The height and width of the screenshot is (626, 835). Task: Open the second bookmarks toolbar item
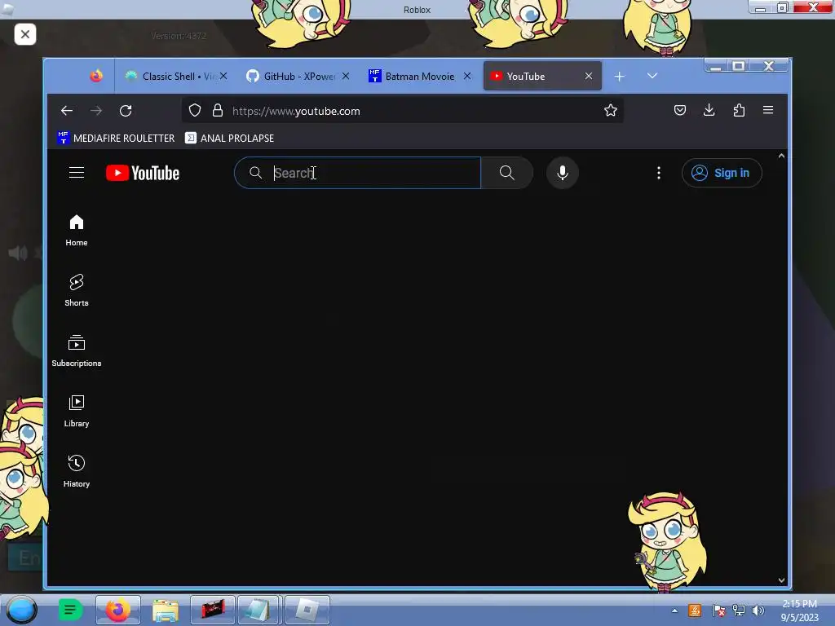coord(229,138)
